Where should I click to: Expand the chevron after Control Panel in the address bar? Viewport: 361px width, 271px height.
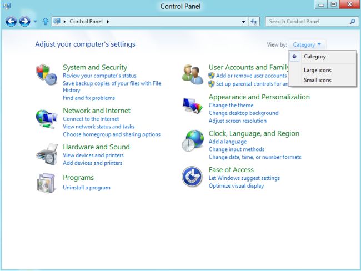coord(108,22)
